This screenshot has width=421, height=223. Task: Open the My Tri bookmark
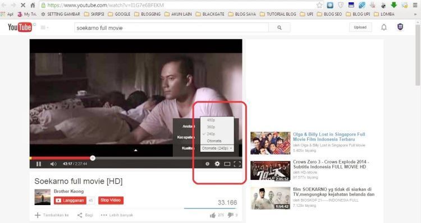click(x=27, y=14)
